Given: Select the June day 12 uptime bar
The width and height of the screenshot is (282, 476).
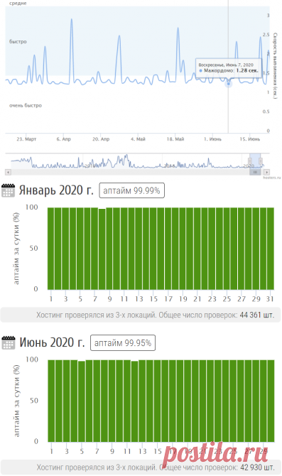Looking at the screenshot, I should pyautogui.click(x=134, y=401).
